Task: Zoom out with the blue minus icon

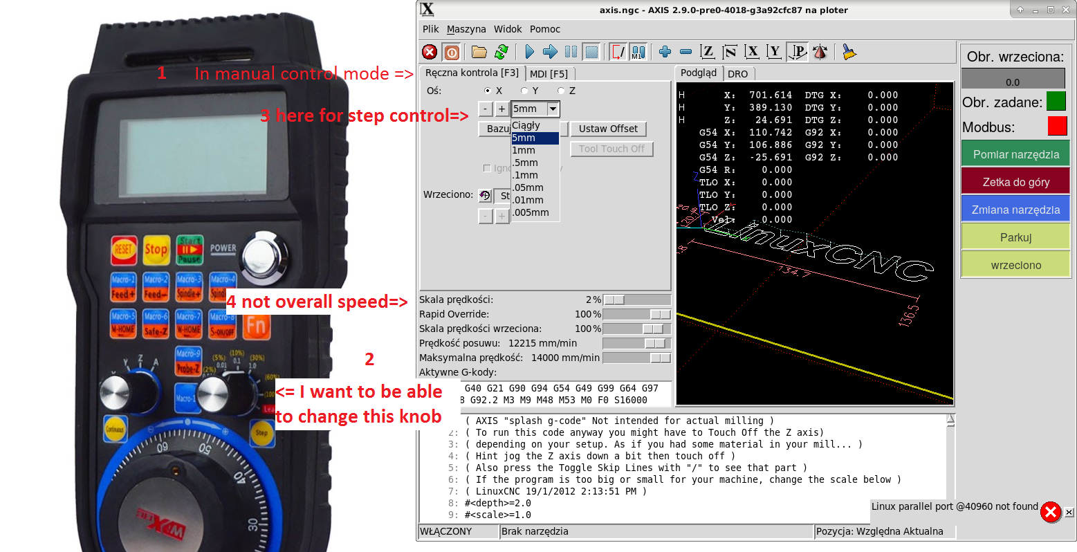Action: tap(686, 52)
